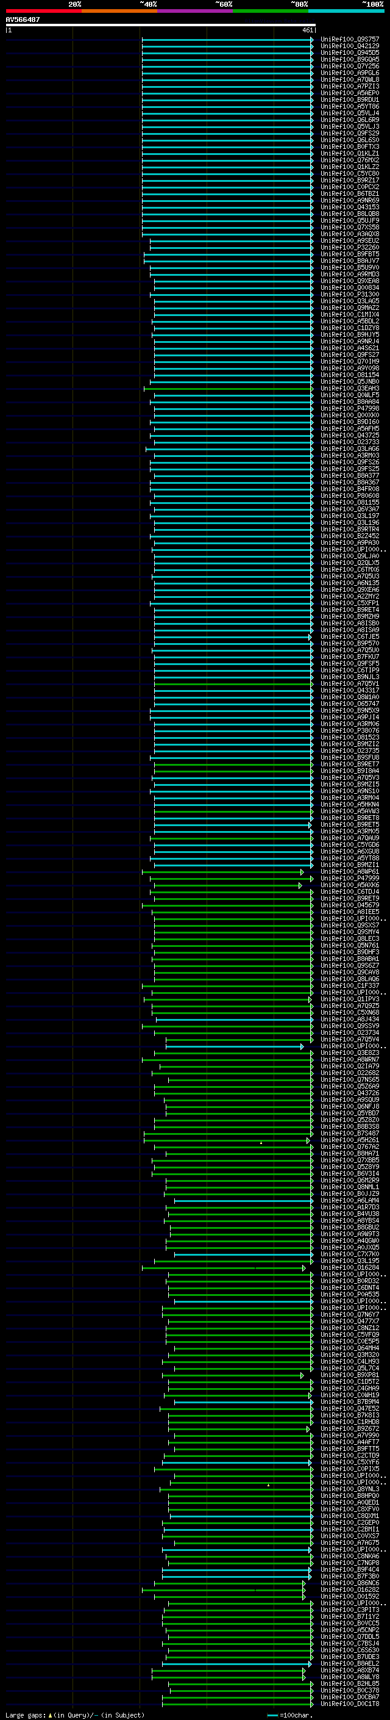Select hit UniRef100_Q1KLZ2
The height and width of the screenshot is (1720, 390).
point(350,167)
